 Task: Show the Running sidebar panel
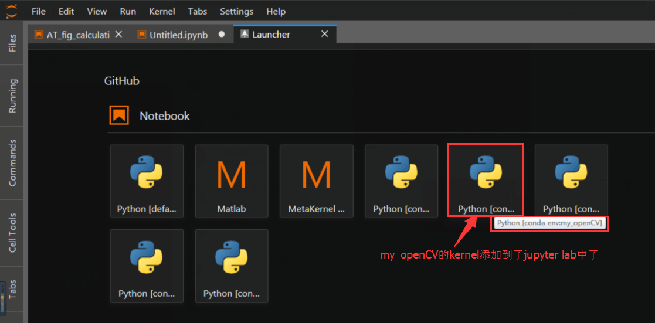click(13, 96)
